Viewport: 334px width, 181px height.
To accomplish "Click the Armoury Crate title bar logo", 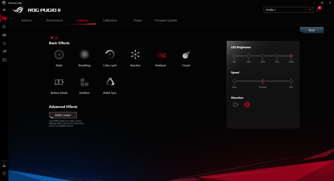I will (x=4, y=3).
